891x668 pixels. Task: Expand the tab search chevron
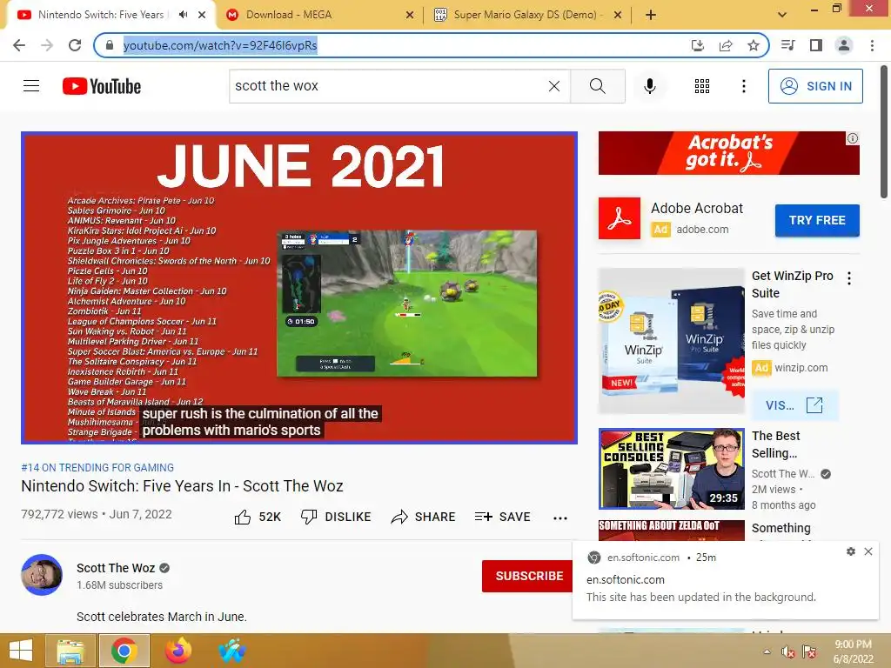point(782,15)
